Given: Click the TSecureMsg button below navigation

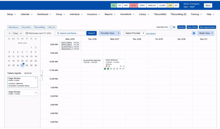Looking at the screenshot, I should [39, 27].
